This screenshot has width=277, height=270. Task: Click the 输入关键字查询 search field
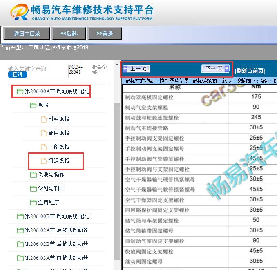click(x=27, y=69)
